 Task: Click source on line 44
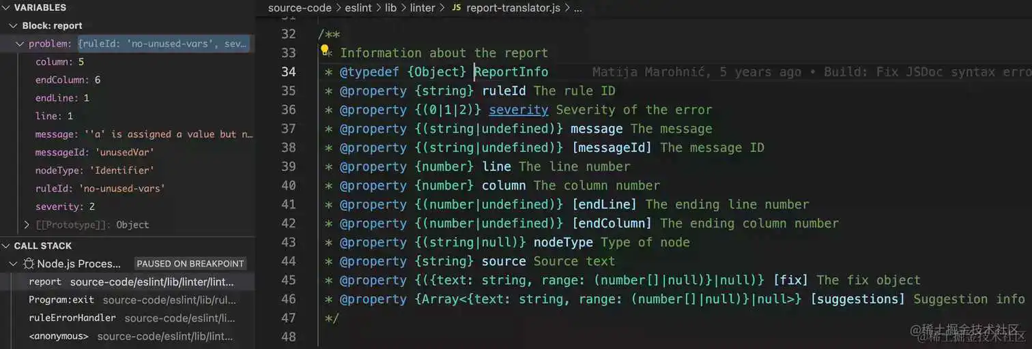click(504, 261)
